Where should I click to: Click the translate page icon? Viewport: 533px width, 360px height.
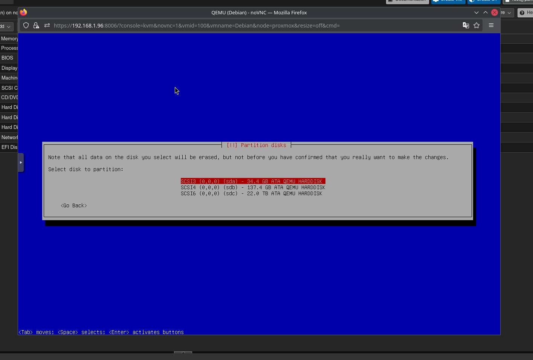466,25
